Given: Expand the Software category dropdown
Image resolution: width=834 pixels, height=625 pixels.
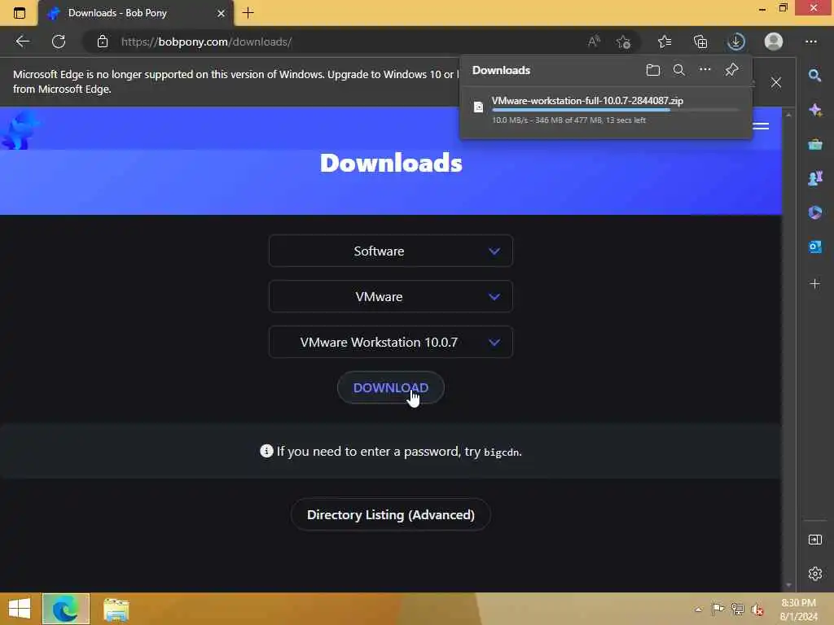Looking at the screenshot, I should click(391, 251).
